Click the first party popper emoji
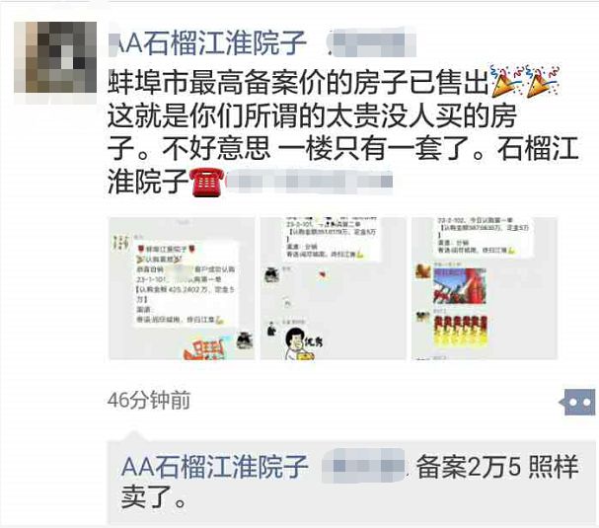This screenshot has height=528, width=599. pyautogui.click(x=506, y=81)
